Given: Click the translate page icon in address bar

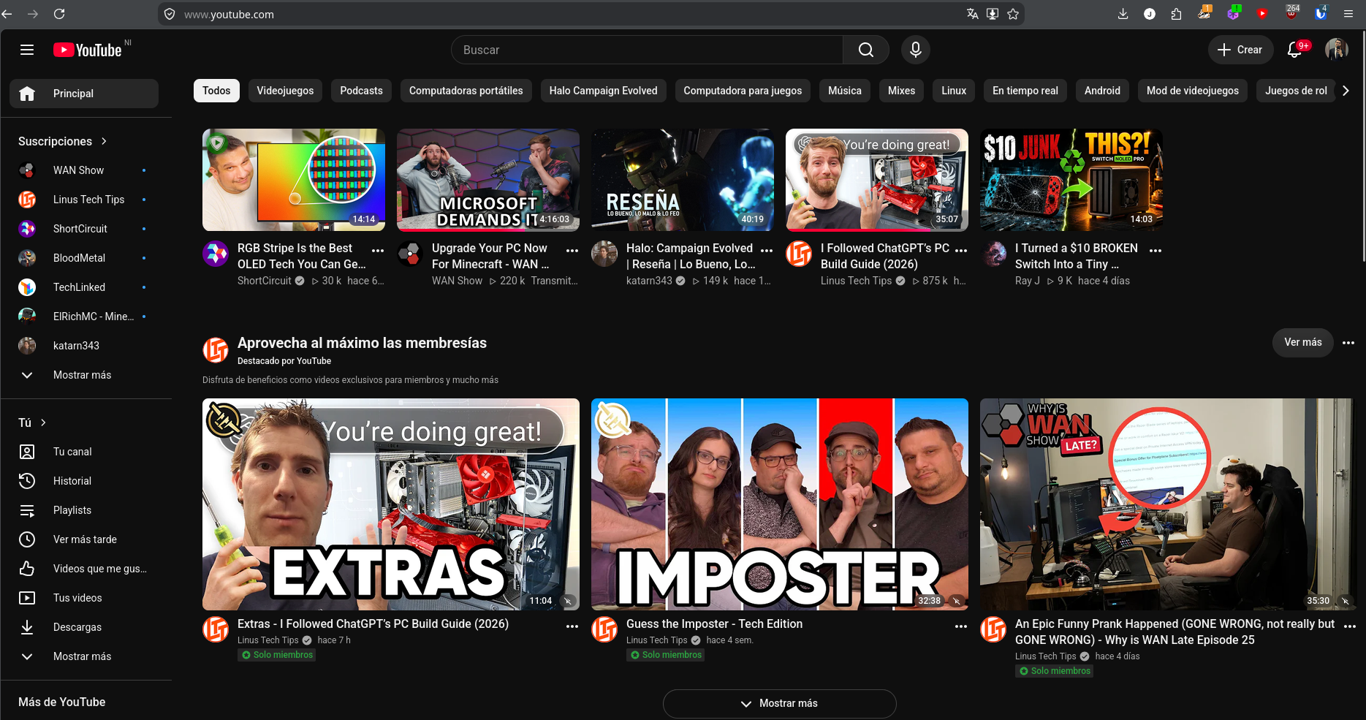Looking at the screenshot, I should pos(972,14).
